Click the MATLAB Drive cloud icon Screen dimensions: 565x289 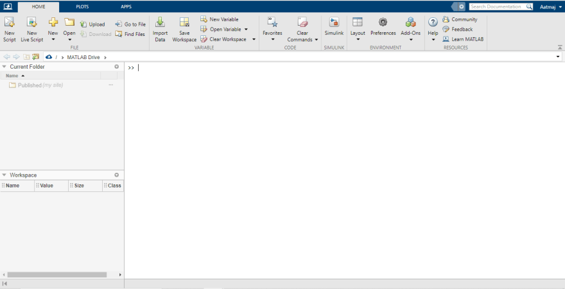coord(49,57)
